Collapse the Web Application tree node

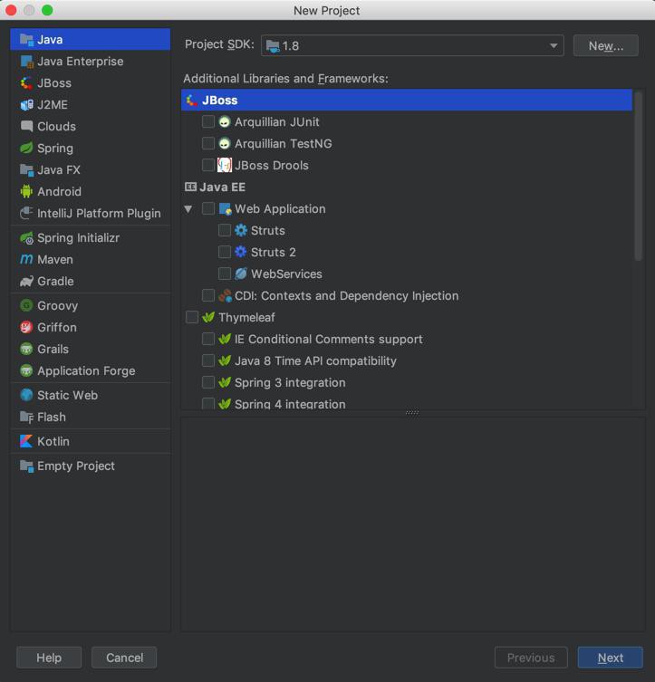click(x=188, y=209)
